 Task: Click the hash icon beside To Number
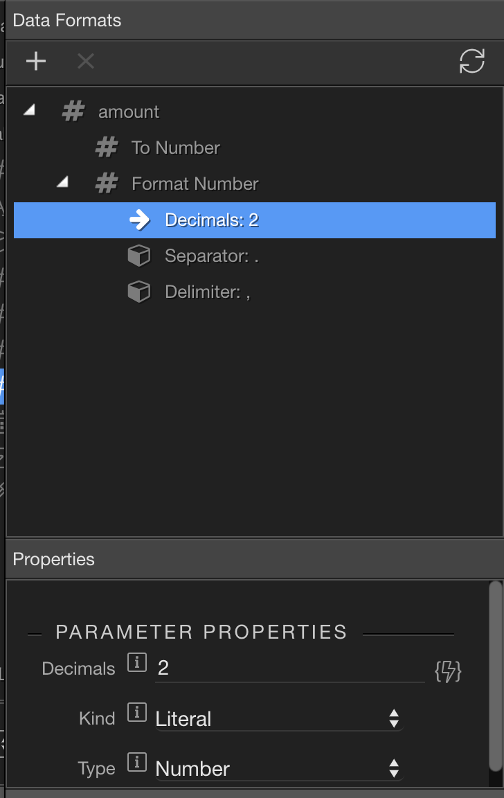[x=107, y=148]
